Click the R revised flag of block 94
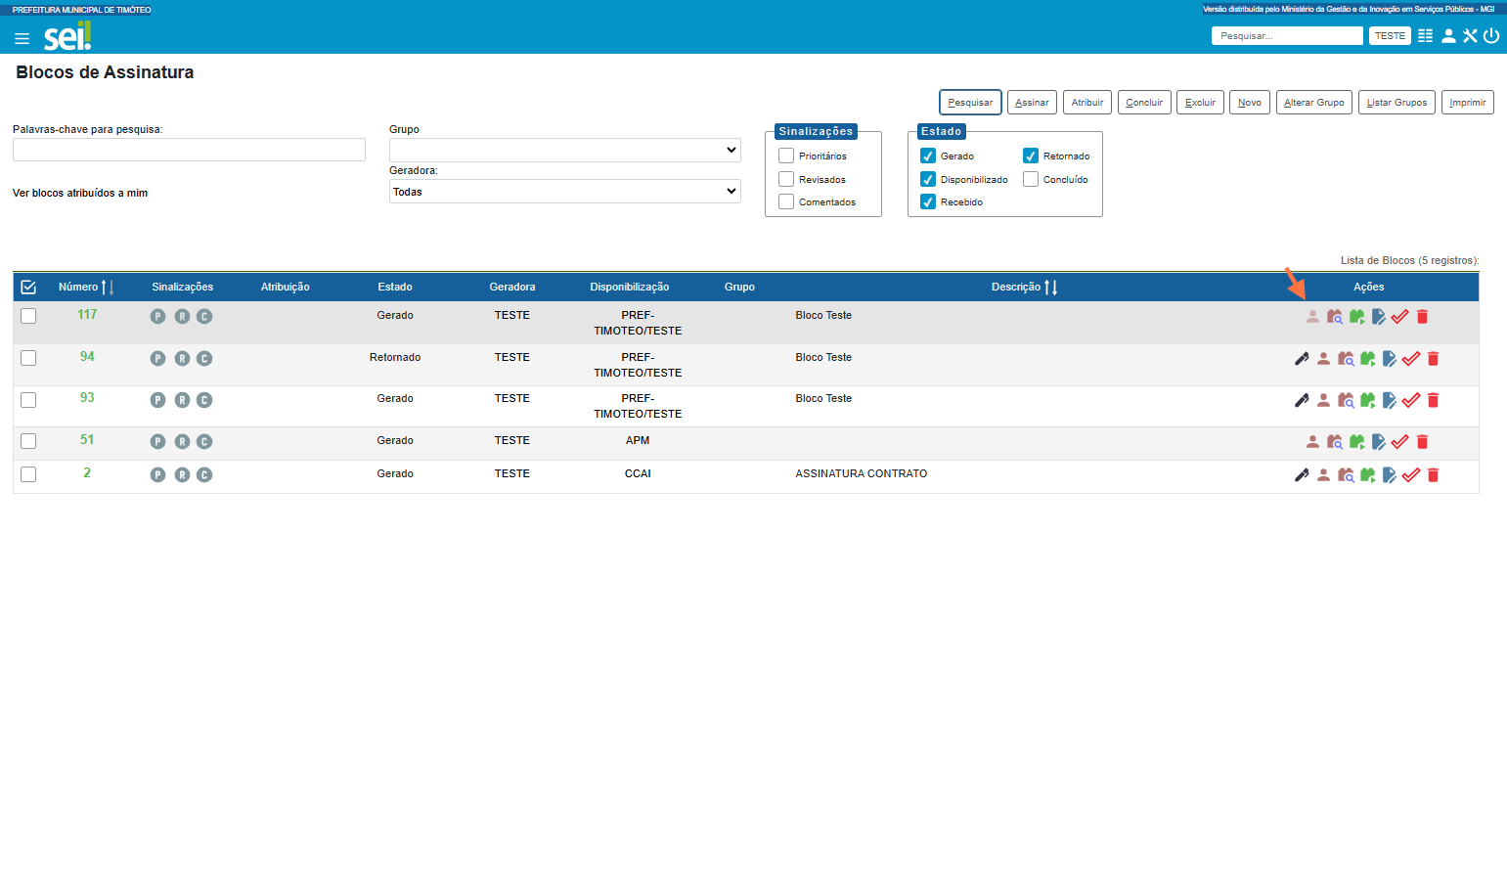The image size is (1507, 891). (x=182, y=359)
